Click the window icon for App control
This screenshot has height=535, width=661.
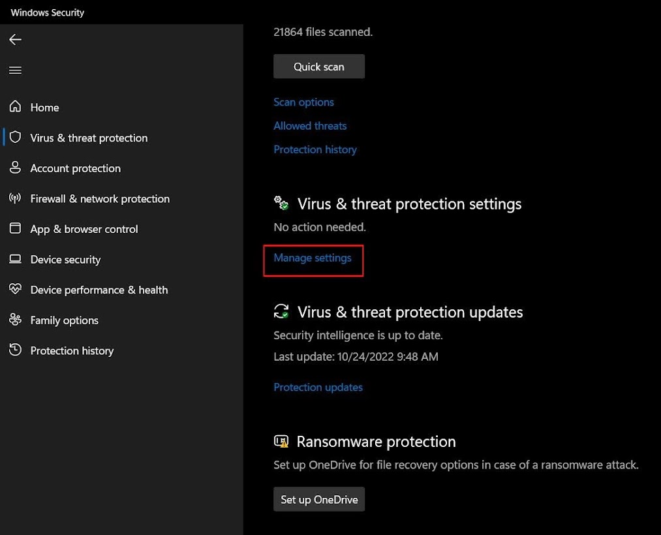click(15, 228)
